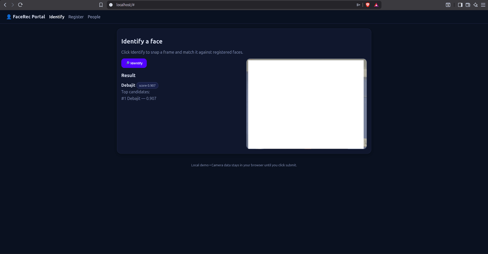This screenshot has width=488, height=254.
Task: Select the Identify nav item
Action: pos(56,17)
